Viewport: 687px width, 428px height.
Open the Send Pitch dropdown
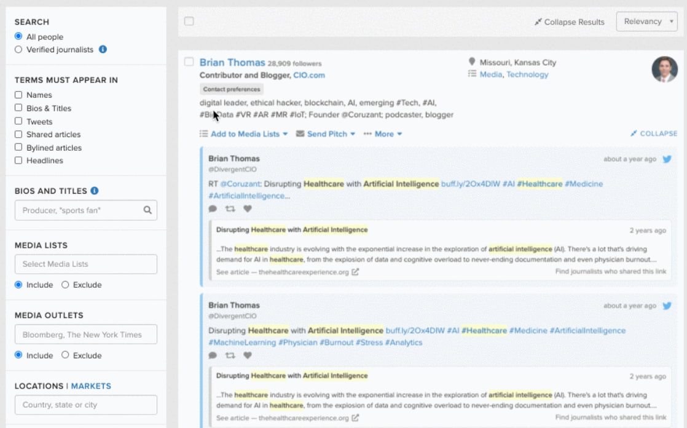pos(326,133)
